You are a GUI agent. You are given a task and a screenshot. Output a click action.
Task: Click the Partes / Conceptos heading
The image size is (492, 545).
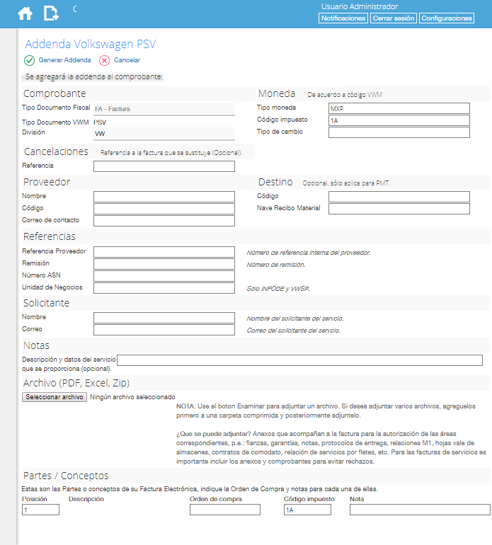pos(66,476)
